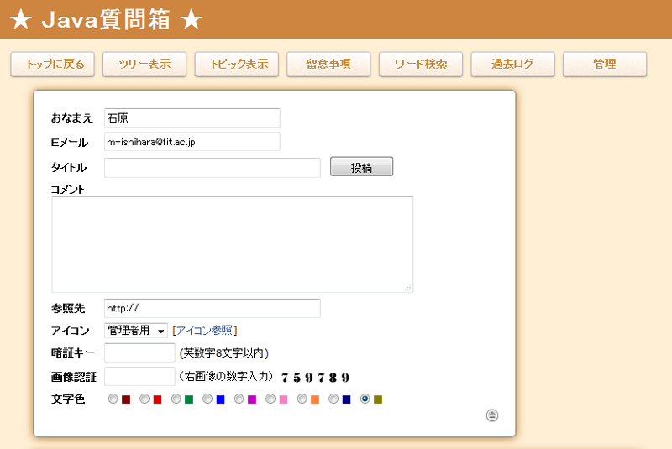
Task: Open 過去ログ page
Action: tap(512, 65)
